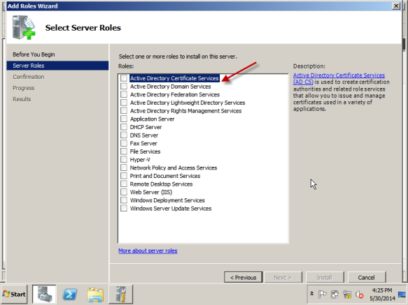Select Hyper-V role checkbox
The width and height of the screenshot is (408, 305).
(124, 159)
